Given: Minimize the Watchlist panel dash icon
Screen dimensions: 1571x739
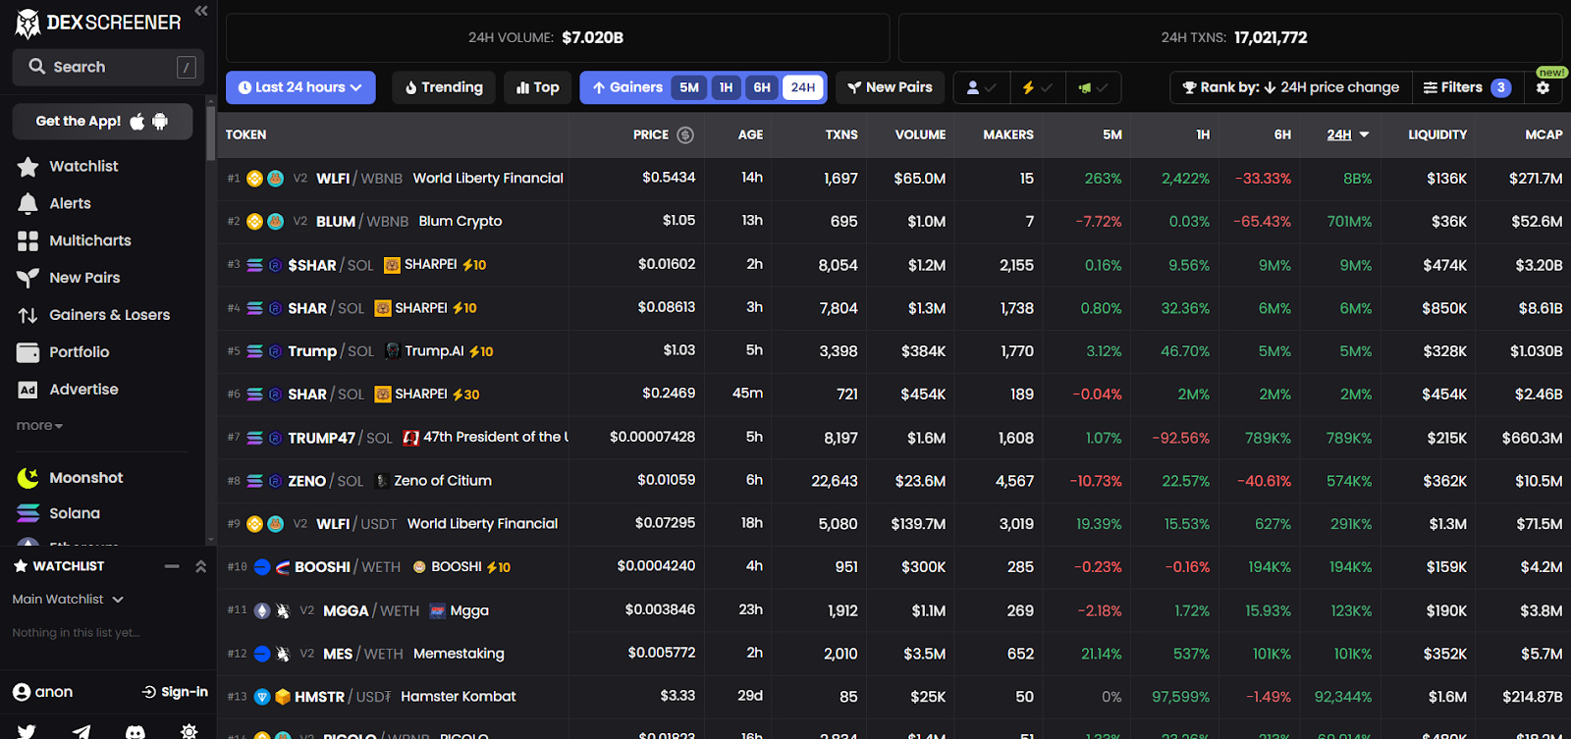Looking at the screenshot, I should tap(172, 566).
